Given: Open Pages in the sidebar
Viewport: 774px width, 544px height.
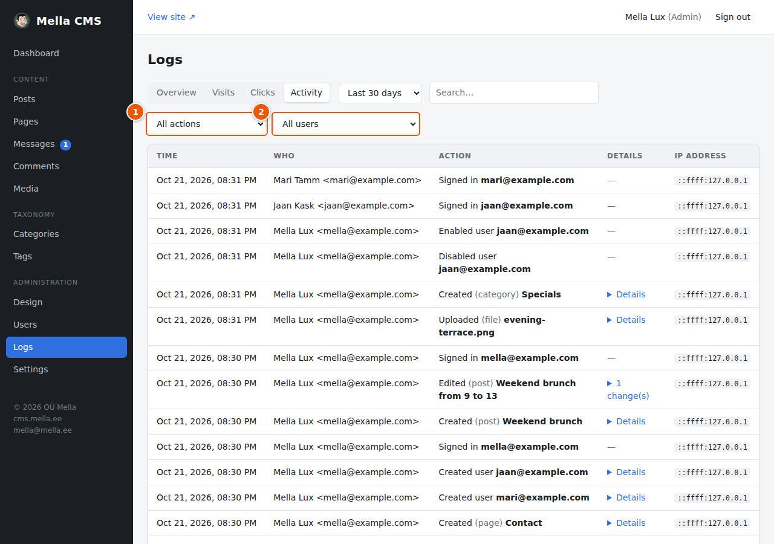Looking at the screenshot, I should (x=67, y=121).
